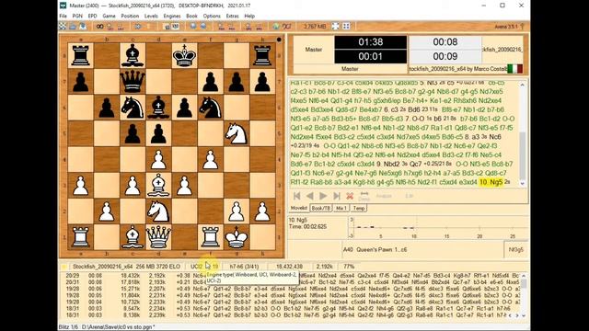Jump to the last move of the game
The image size is (589, 331).
pos(337,196)
